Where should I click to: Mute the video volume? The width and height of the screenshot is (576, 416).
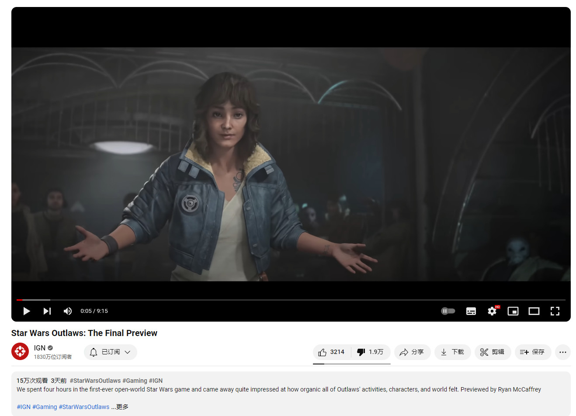[x=68, y=311]
